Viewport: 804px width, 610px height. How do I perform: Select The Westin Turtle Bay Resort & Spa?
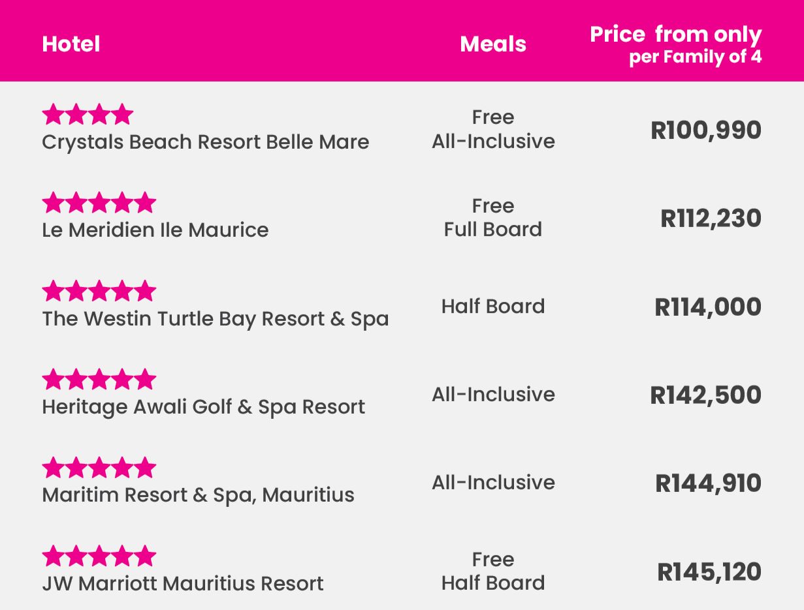click(x=216, y=319)
